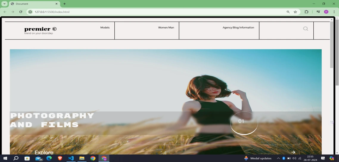Image resolution: width=339 pixels, height=162 pixels.
Task: Click the Medal updates taskbar widget
Action: (x=258, y=158)
